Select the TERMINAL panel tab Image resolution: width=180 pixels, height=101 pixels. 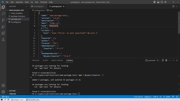click(x=69, y=60)
